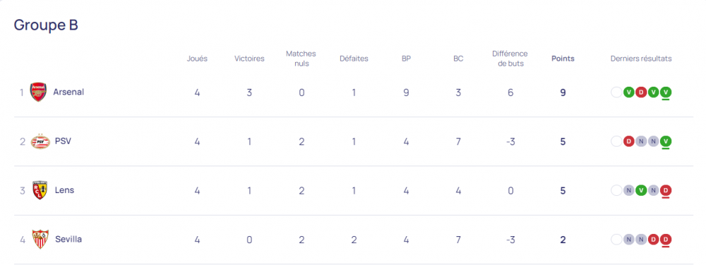Click Arsenal's latest green V result badge
The width and height of the screenshot is (706, 265).
click(x=666, y=92)
